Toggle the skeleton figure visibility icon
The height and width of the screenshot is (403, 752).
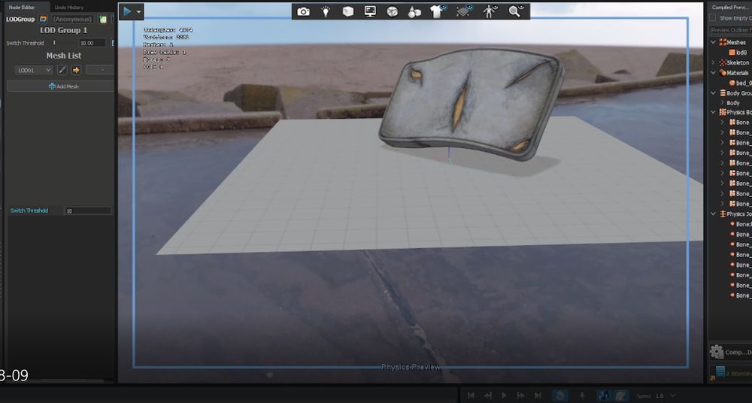pos(490,11)
